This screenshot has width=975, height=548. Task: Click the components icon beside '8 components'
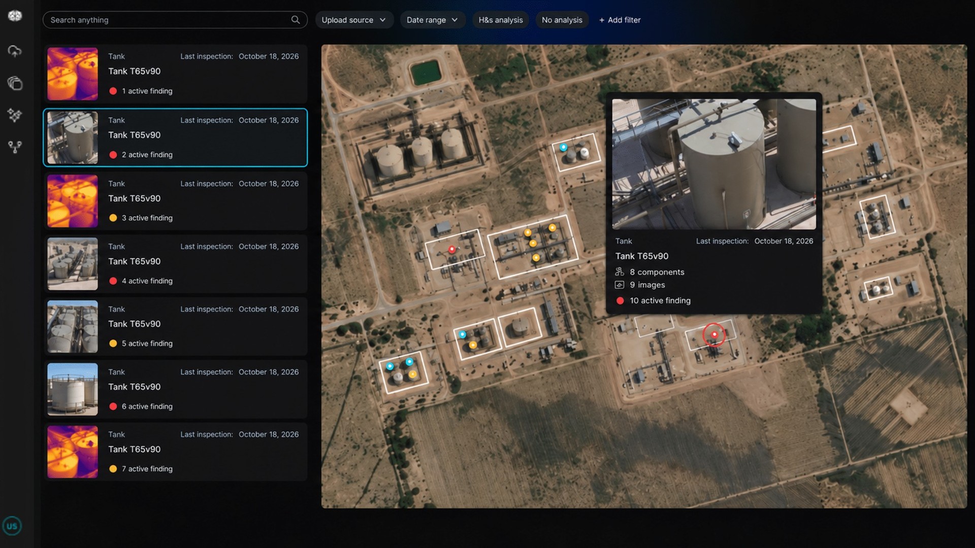[620, 272]
